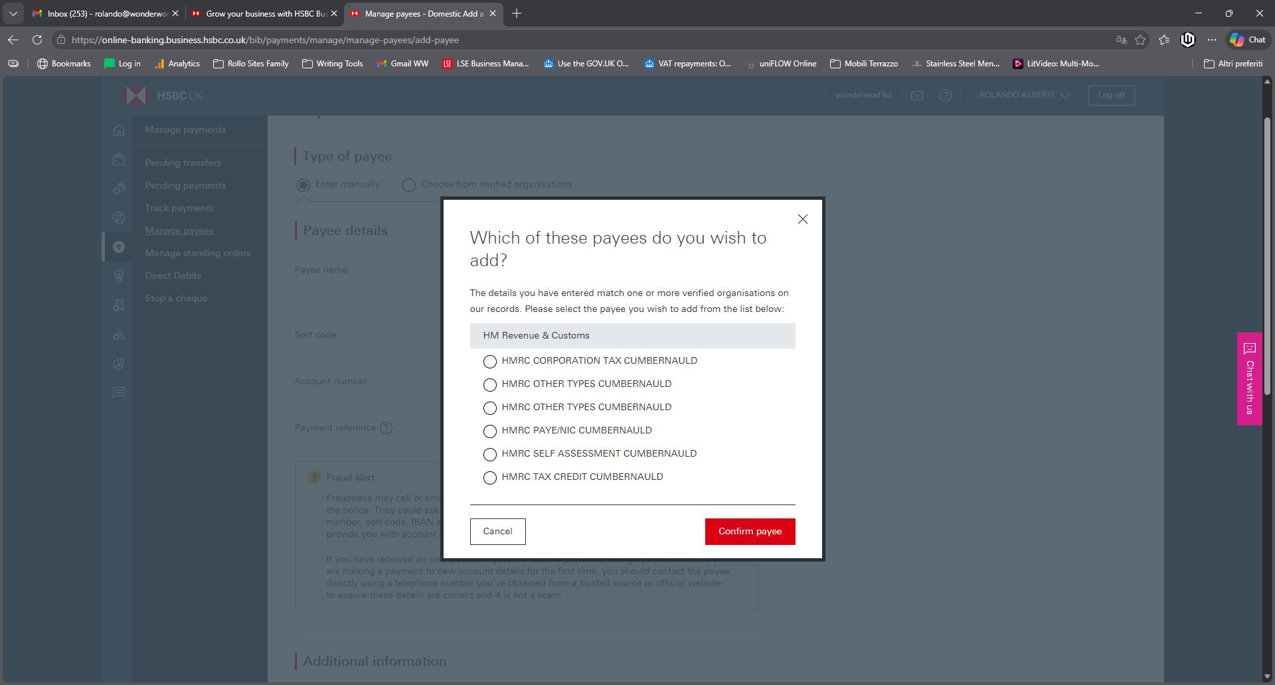Pick the HMRC TAX CREDIT CUMBERNAULD radio button
This screenshot has height=685, width=1275.
tap(490, 478)
